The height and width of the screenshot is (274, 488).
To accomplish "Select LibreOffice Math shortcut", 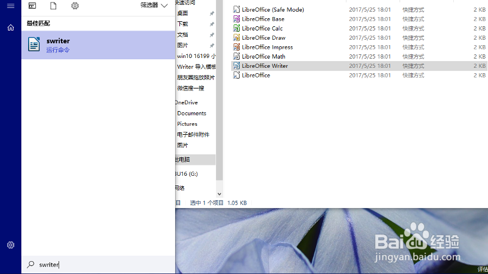I will pos(264,56).
